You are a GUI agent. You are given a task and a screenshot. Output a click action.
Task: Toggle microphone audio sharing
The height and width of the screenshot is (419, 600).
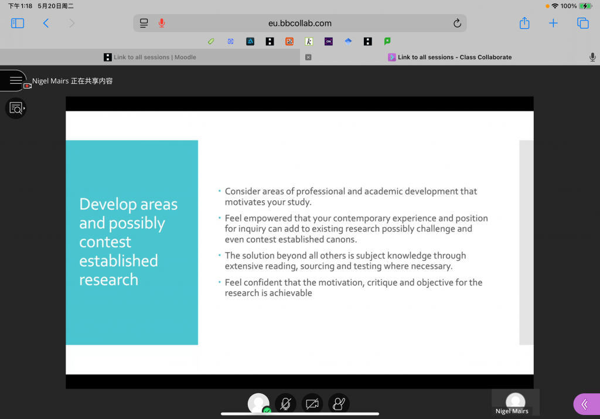tap(285, 403)
